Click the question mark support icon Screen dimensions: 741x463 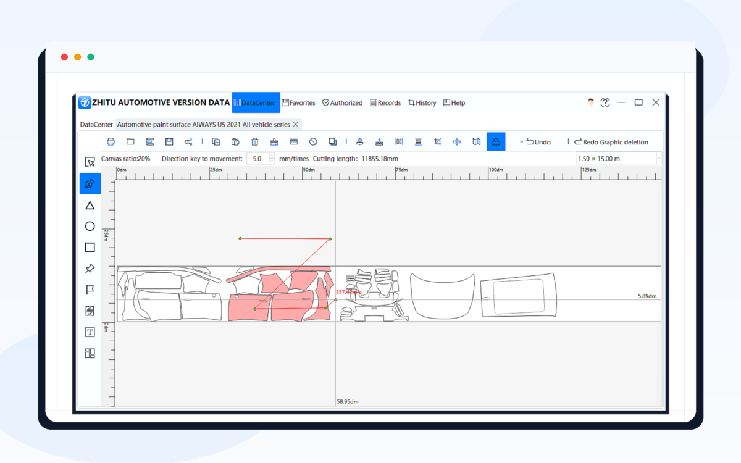tap(605, 102)
